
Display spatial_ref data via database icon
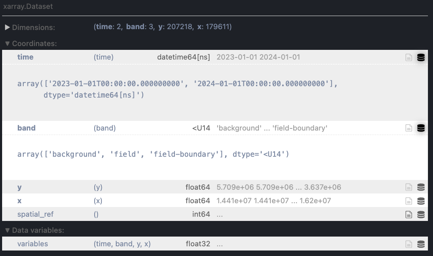pyautogui.click(x=421, y=215)
